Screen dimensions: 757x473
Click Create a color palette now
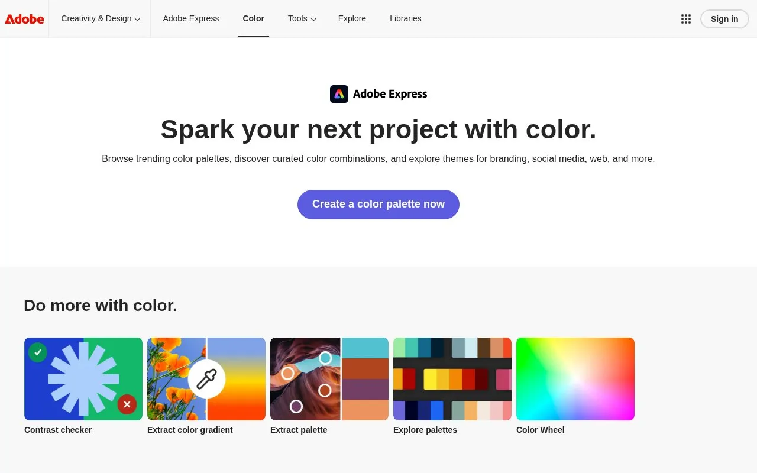pyautogui.click(x=378, y=205)
